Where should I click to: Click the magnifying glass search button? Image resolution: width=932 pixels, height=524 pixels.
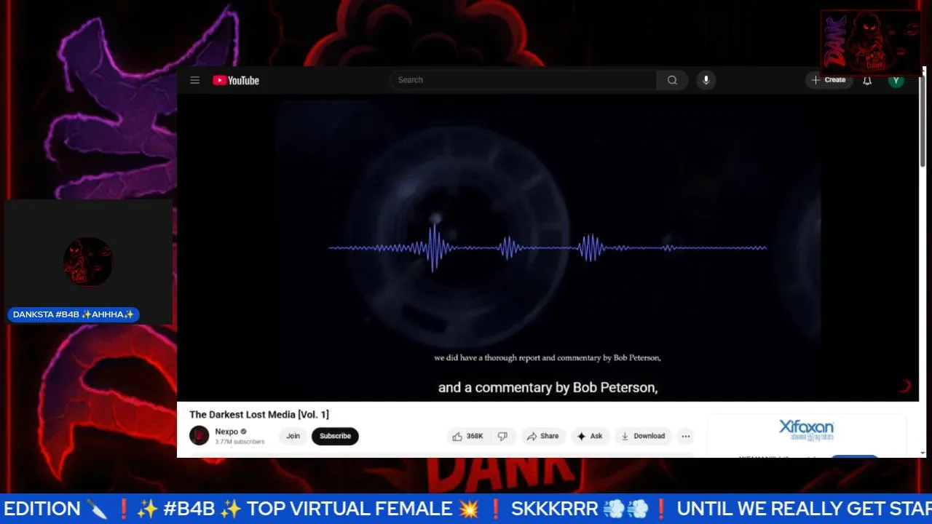[x=672, y=80]
